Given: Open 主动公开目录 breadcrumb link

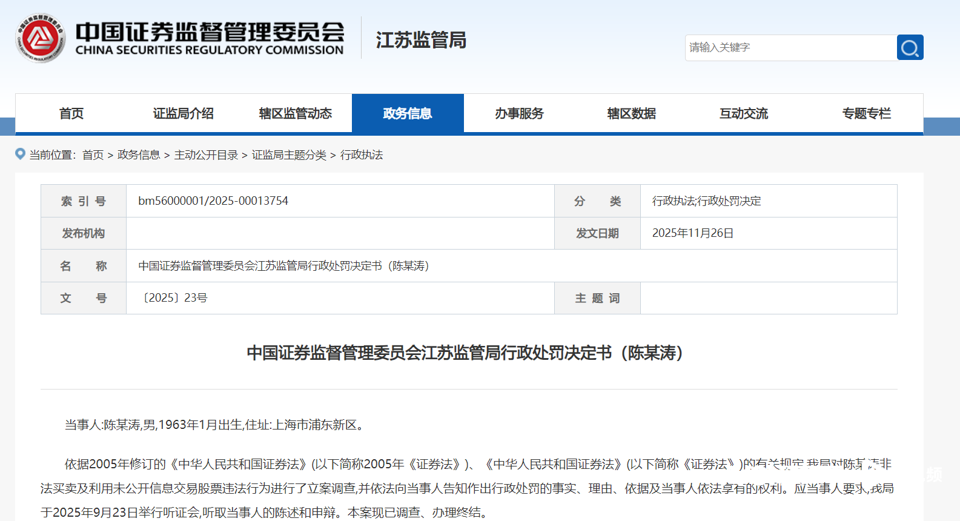Looking at the screenshot, I should (x=206, y=155).
